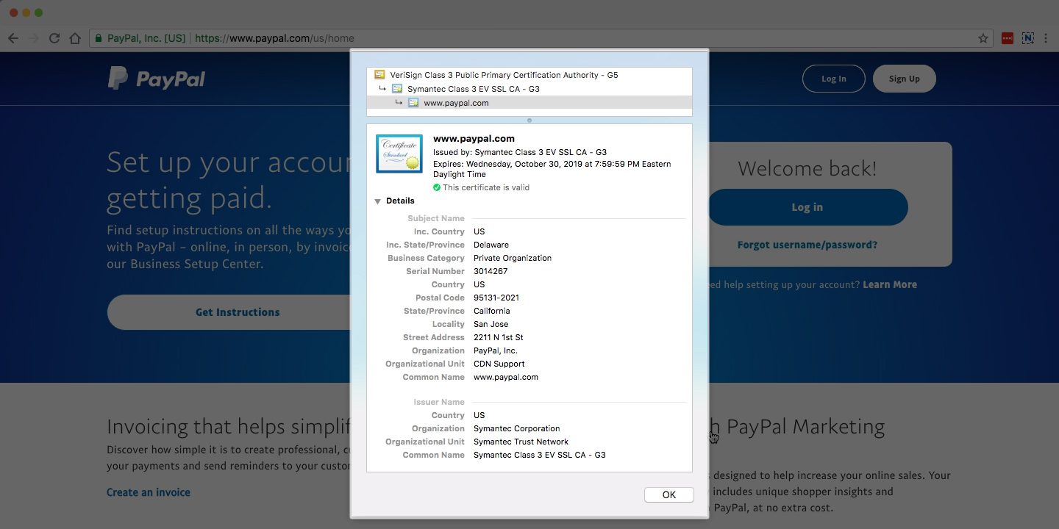
Task: Click the URL address bar field
Action: click(588, 38)
